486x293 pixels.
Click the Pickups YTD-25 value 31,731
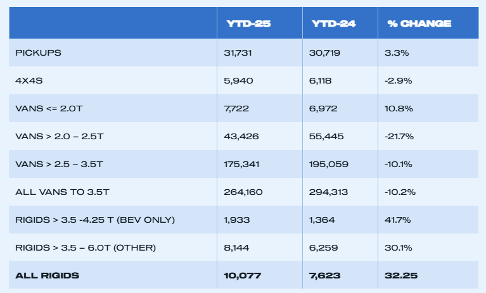(x=238, y=53)
